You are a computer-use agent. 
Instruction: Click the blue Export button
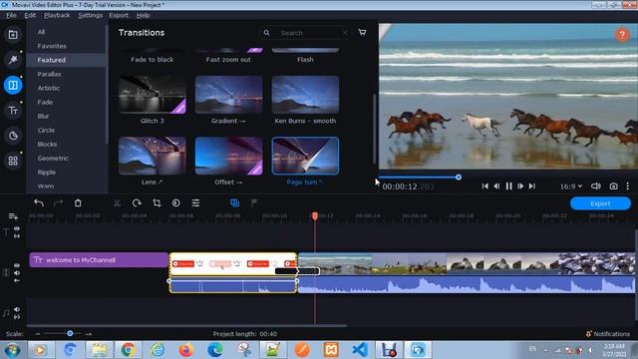click(600, 203)
